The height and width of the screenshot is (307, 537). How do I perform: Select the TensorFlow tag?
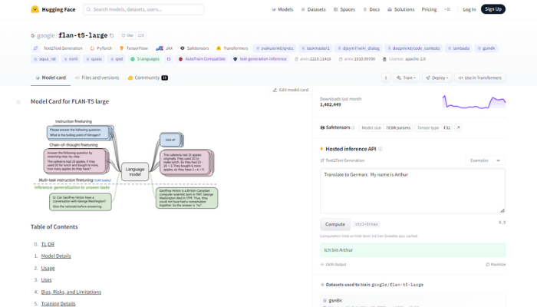point(134,48)
